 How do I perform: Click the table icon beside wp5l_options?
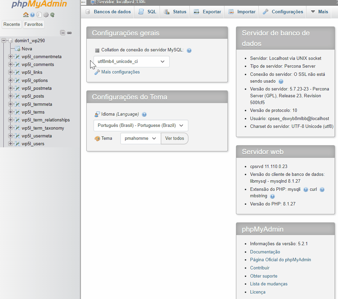click(x=17, y=80)
